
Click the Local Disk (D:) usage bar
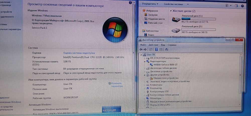[x=199, y=30]
